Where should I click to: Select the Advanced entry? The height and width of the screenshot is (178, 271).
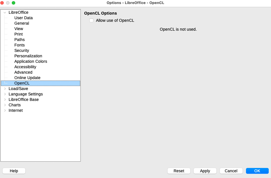click(x=23, y=72)
